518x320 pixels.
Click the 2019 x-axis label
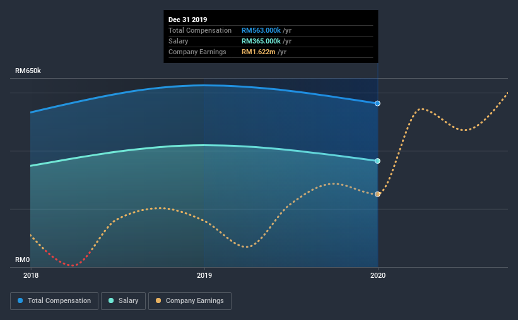204,275
